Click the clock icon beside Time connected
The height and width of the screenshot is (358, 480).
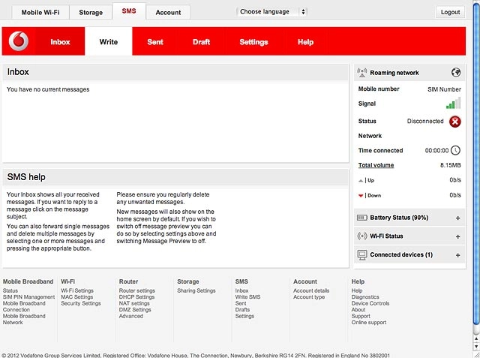(x=455, y=150)
